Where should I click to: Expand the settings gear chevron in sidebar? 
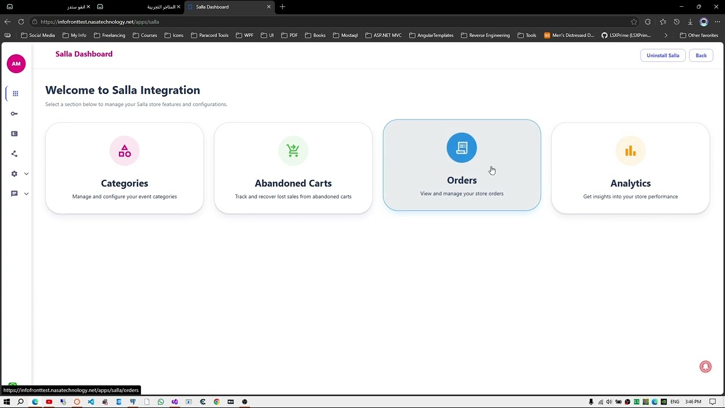[26, 174]
